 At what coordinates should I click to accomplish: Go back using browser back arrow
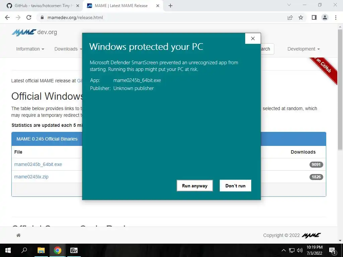click(7, 17)
